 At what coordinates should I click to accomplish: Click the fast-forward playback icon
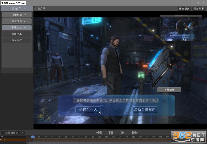click(135, 133)
